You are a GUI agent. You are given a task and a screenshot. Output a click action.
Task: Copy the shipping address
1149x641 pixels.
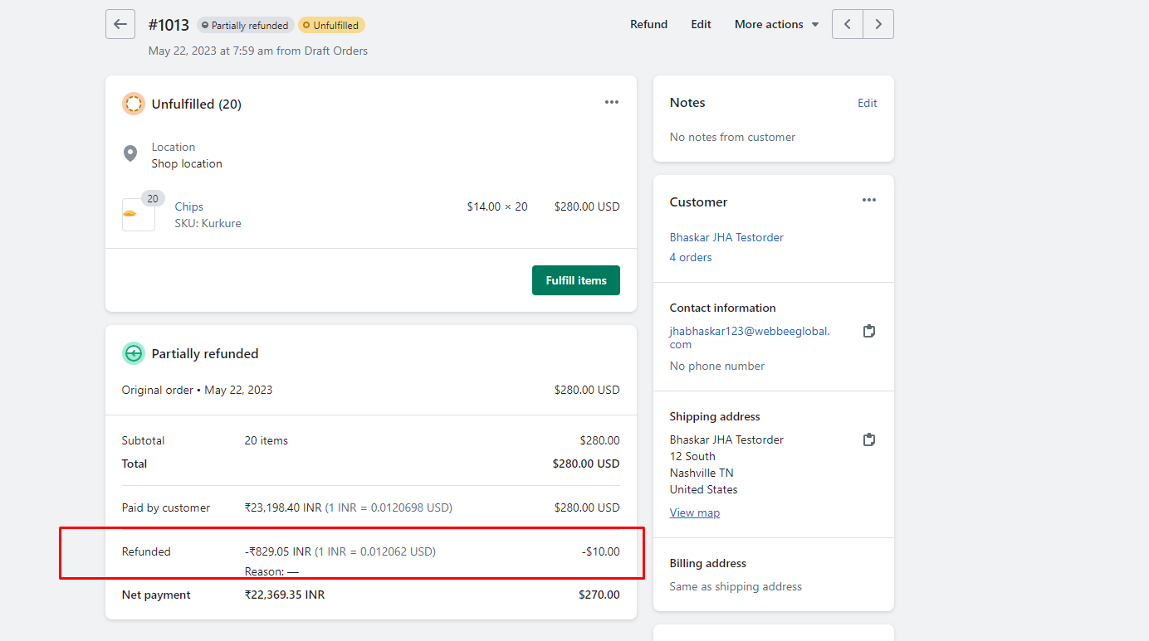coord(868,439)
